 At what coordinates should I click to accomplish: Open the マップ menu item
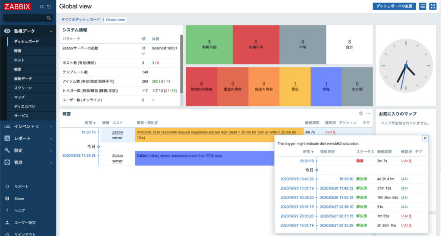pyautogui.click(x=19, y=97)
